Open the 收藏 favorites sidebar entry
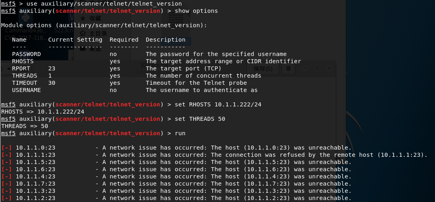This screenshot has height=202, width=435. click(x=95, y=18)
